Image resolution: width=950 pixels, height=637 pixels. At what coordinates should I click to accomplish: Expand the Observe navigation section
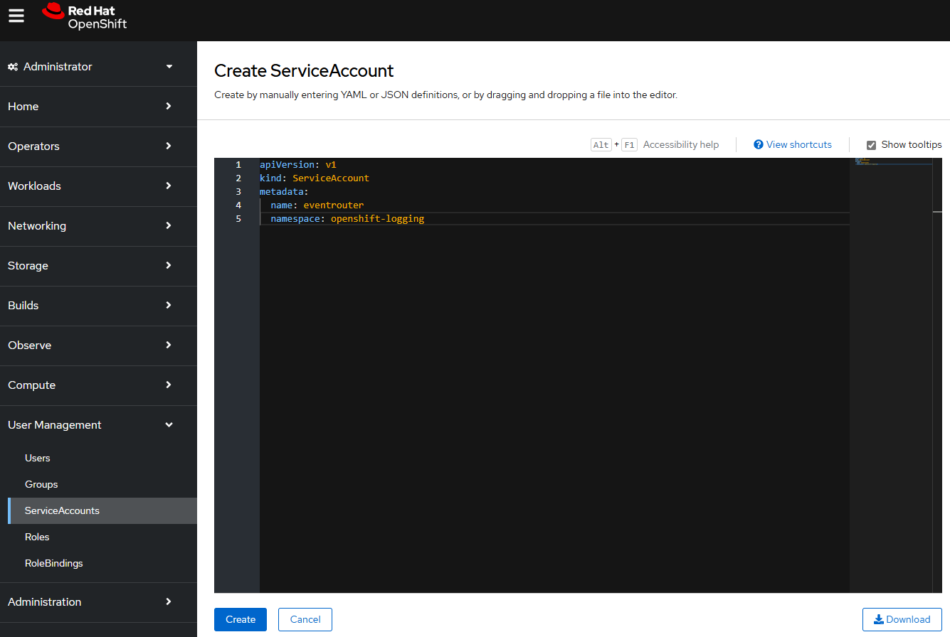pyautogui.click(x=98, y=346)
